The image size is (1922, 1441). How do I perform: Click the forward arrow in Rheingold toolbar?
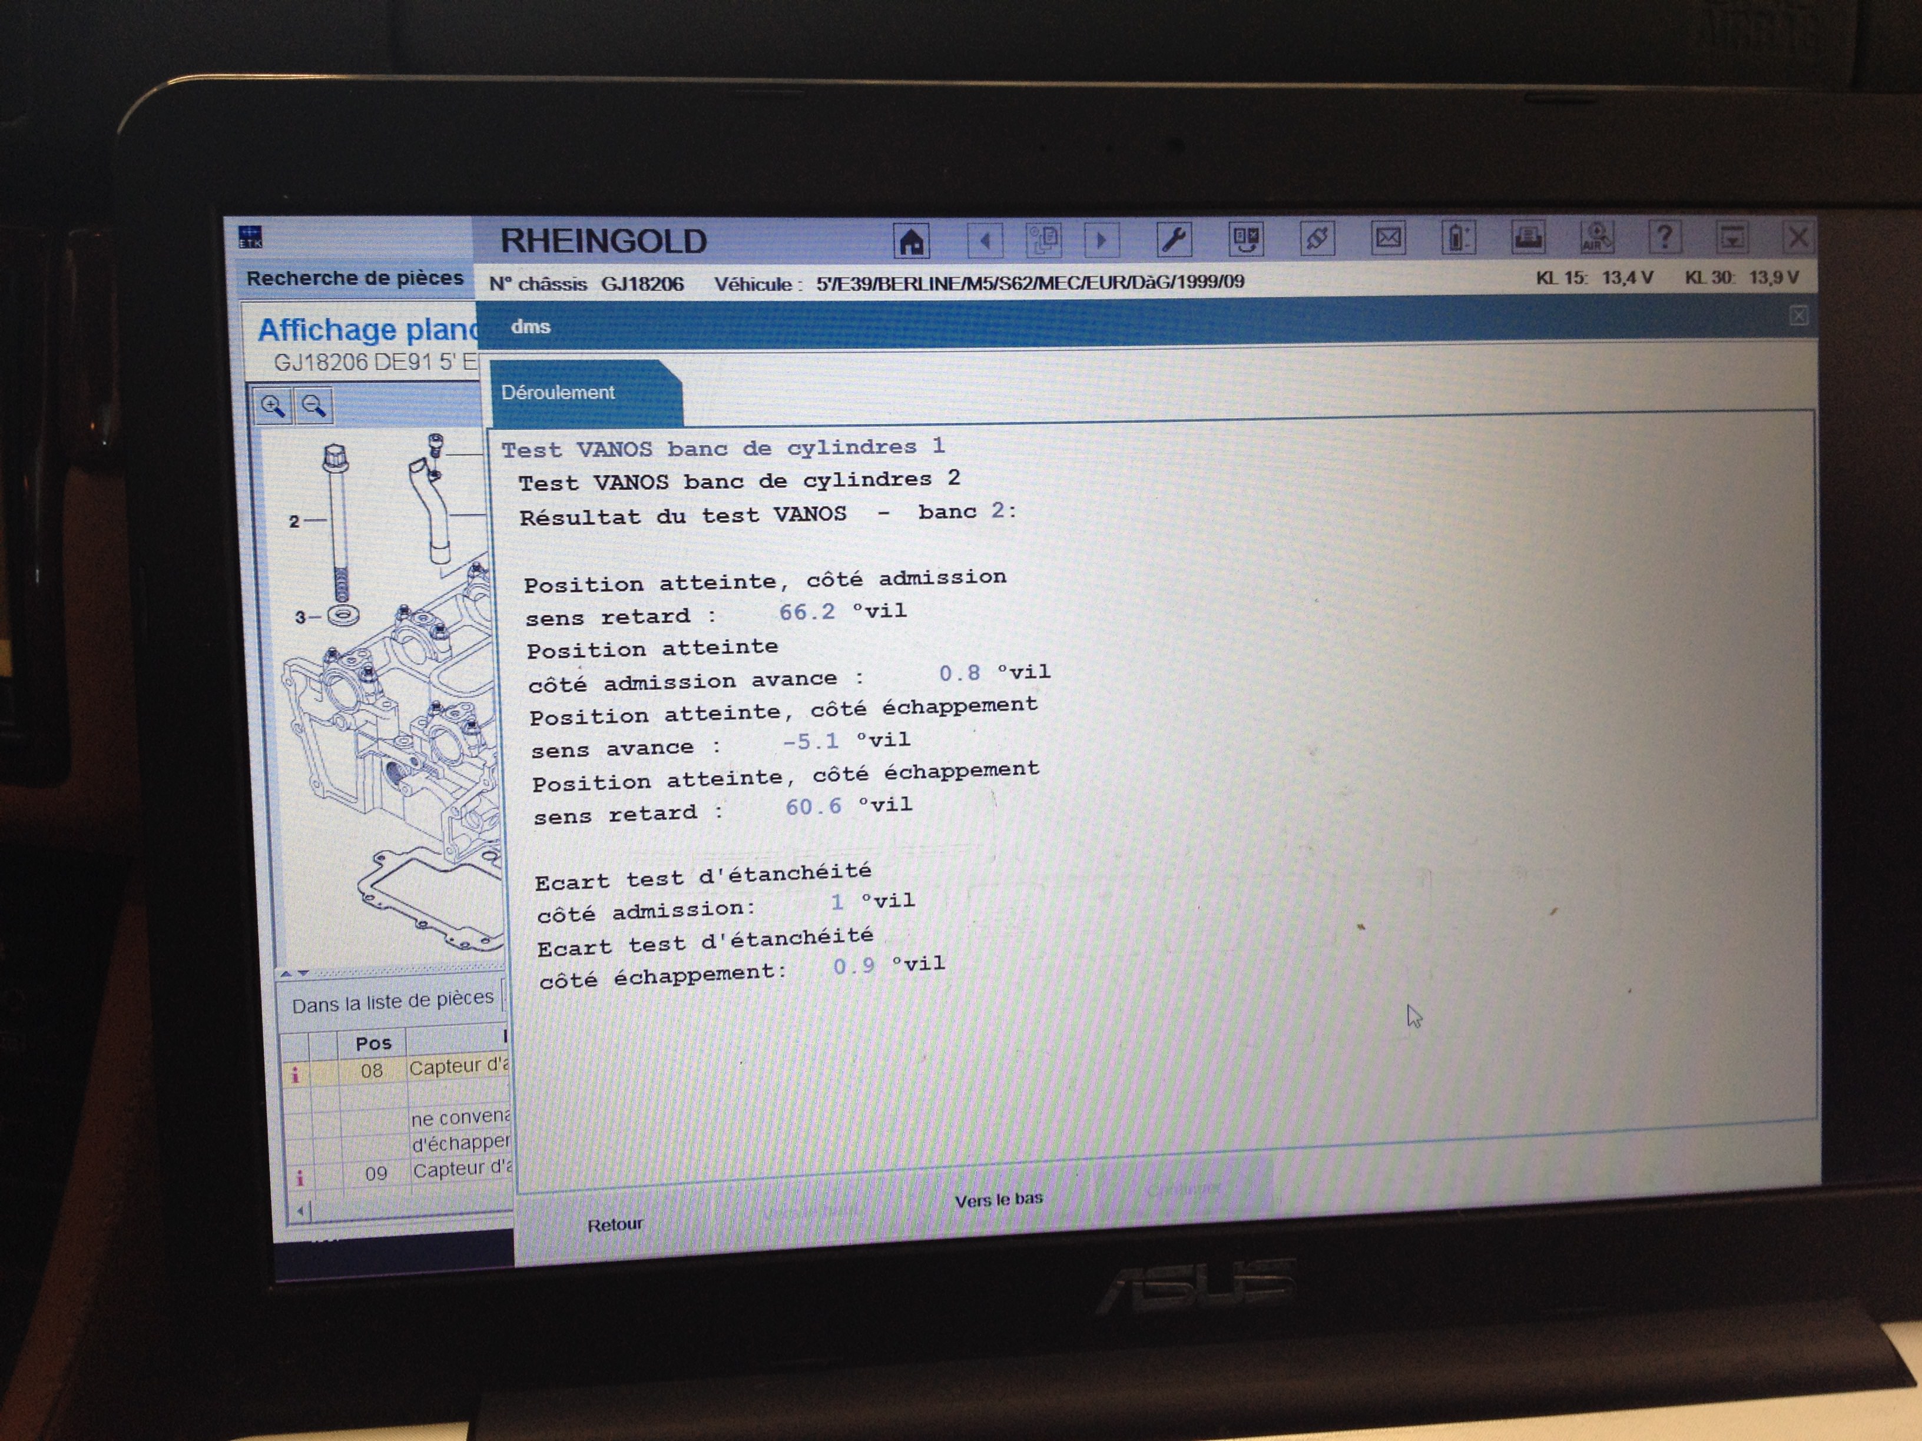(x=1101, y=240)
